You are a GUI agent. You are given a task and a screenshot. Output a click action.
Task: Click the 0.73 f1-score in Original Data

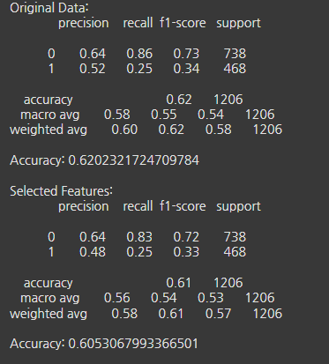tap(186, 54)
